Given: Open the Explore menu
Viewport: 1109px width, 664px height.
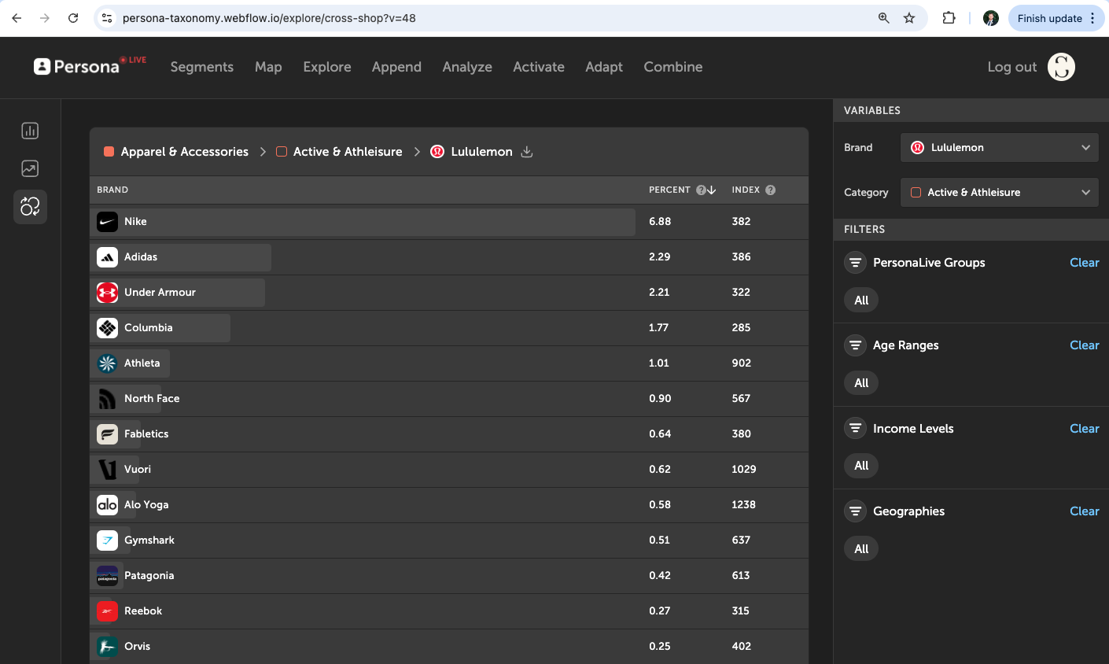Looking at the screenshot, I should pyautogui.click(x=327, y=67).
